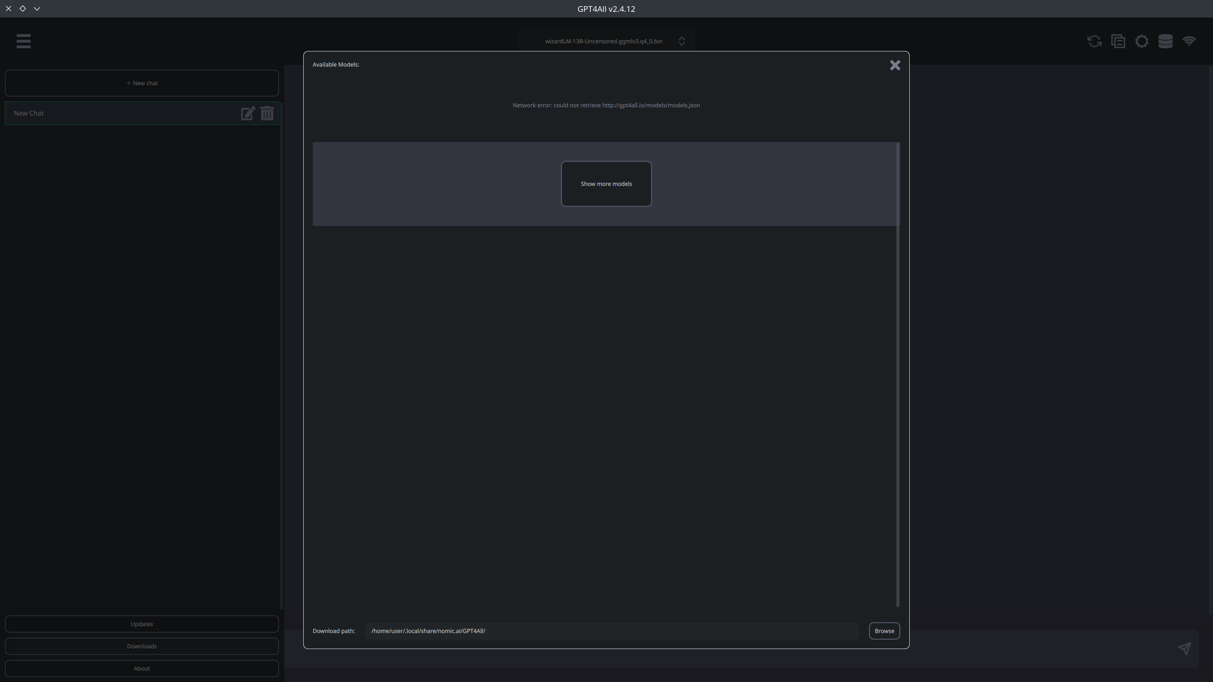The width and height of the screenshot is (1213, 682).
Task: Rename New Chat using the pencil icon
Action: point(247,113)
